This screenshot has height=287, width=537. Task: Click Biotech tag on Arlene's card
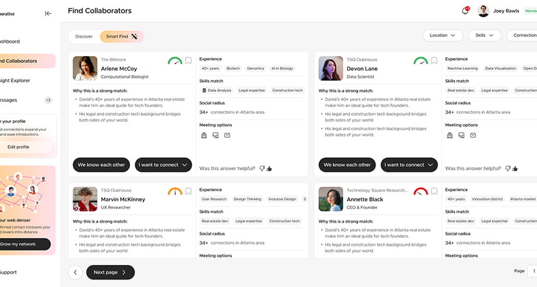pyautogui.click(x=233, y=69)
